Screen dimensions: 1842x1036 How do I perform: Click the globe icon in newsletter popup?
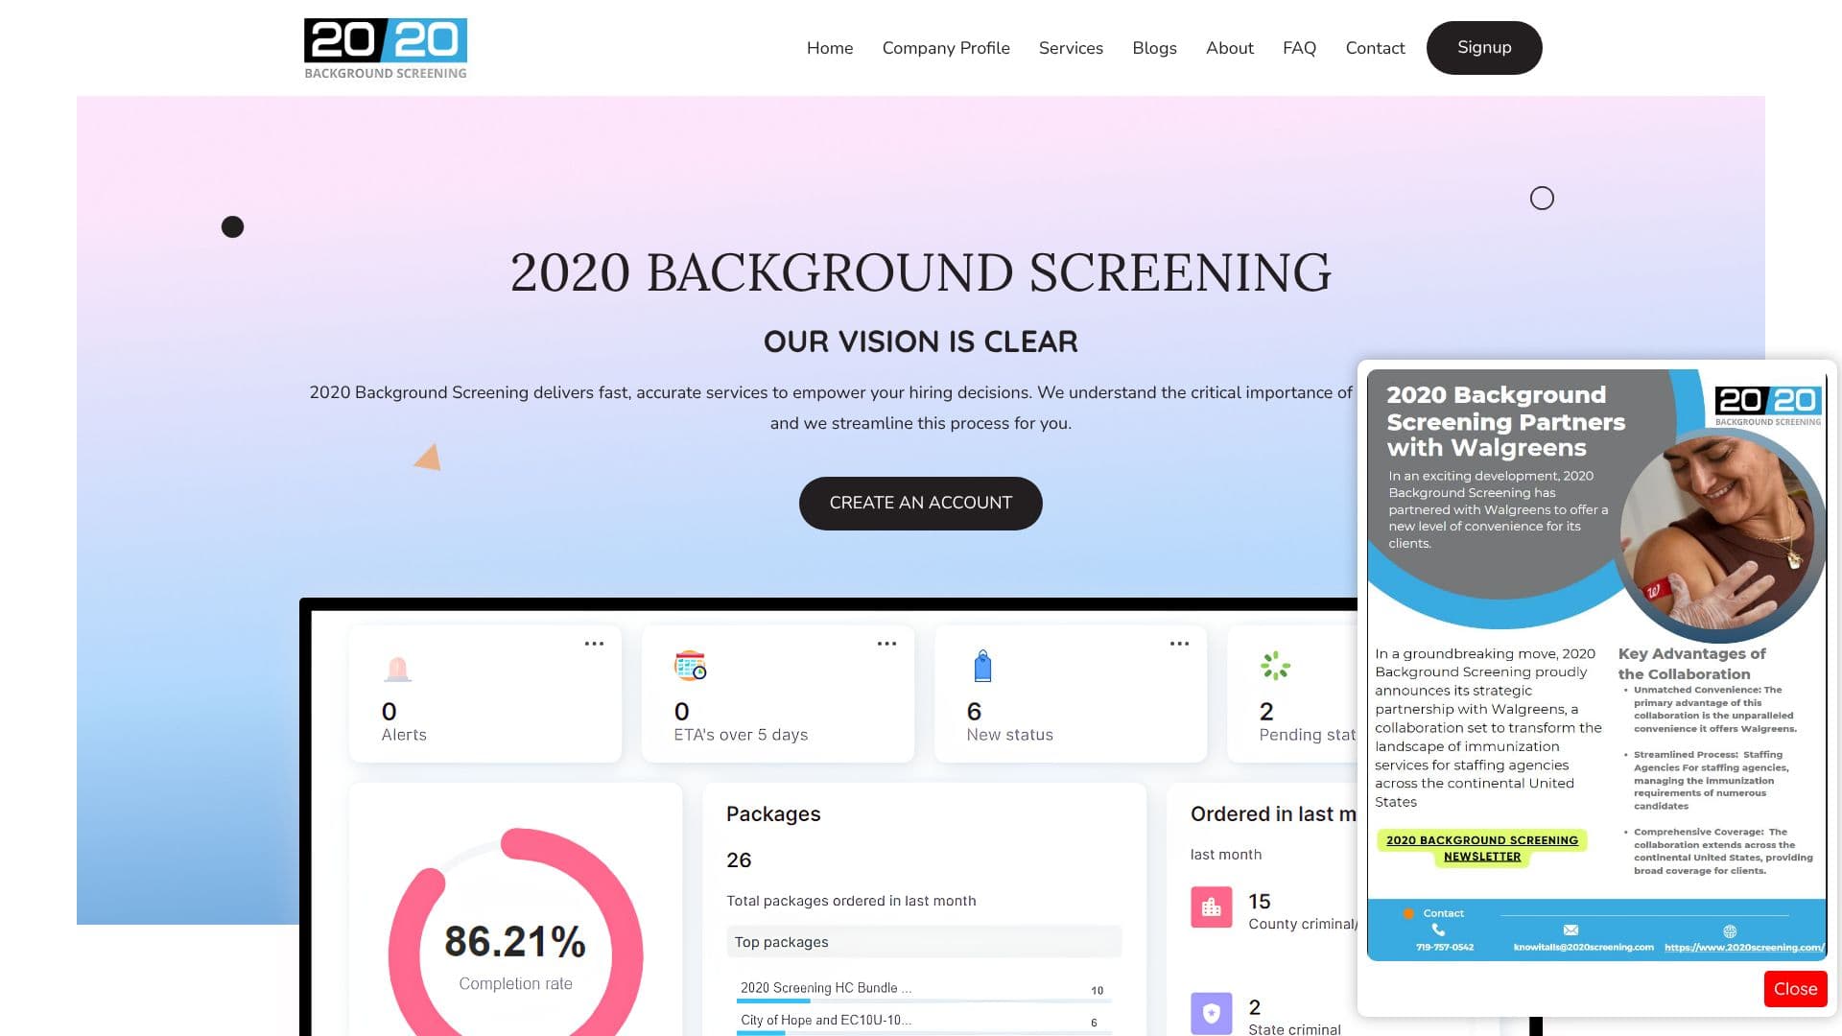pos(1730,931)
